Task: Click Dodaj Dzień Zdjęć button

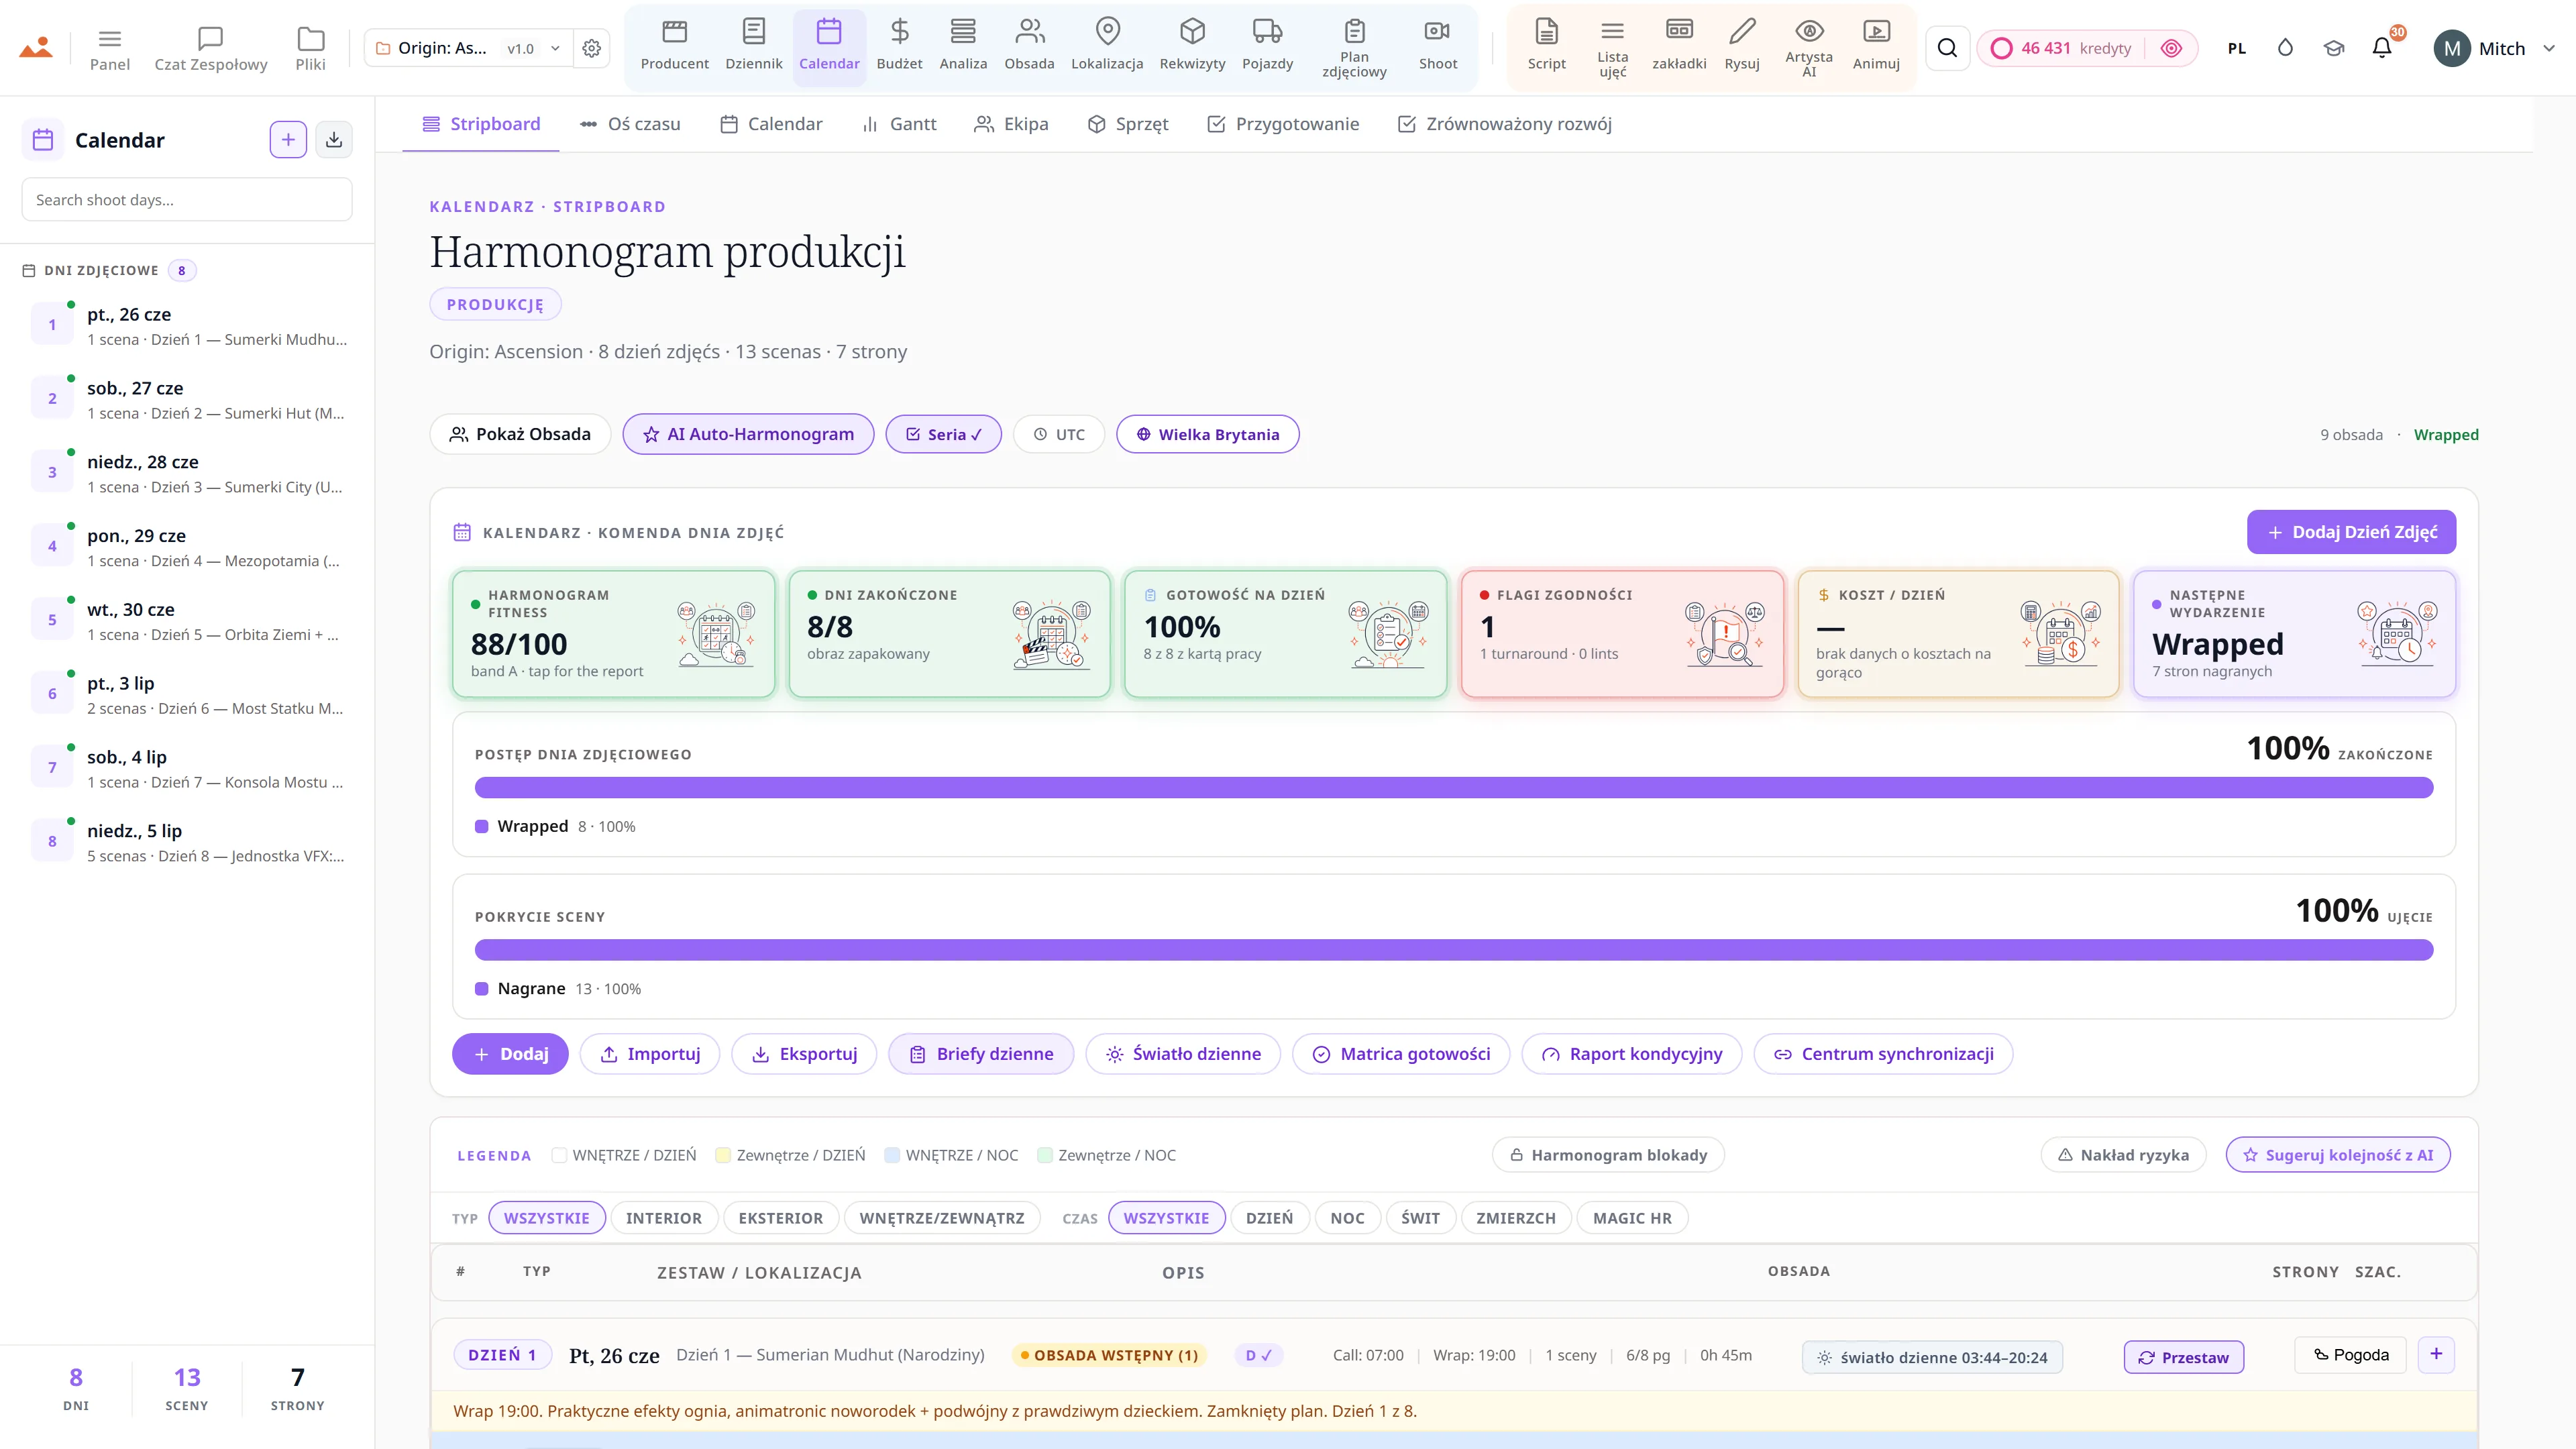Action: 2351,532
